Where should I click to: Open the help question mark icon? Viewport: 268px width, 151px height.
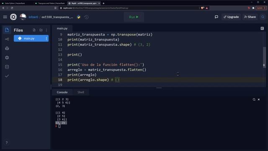tap(7, 143)
